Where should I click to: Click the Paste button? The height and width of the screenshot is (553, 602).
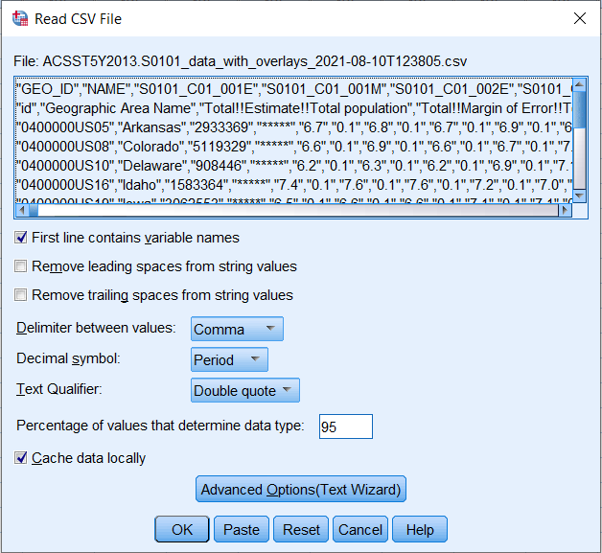point(242,530)
